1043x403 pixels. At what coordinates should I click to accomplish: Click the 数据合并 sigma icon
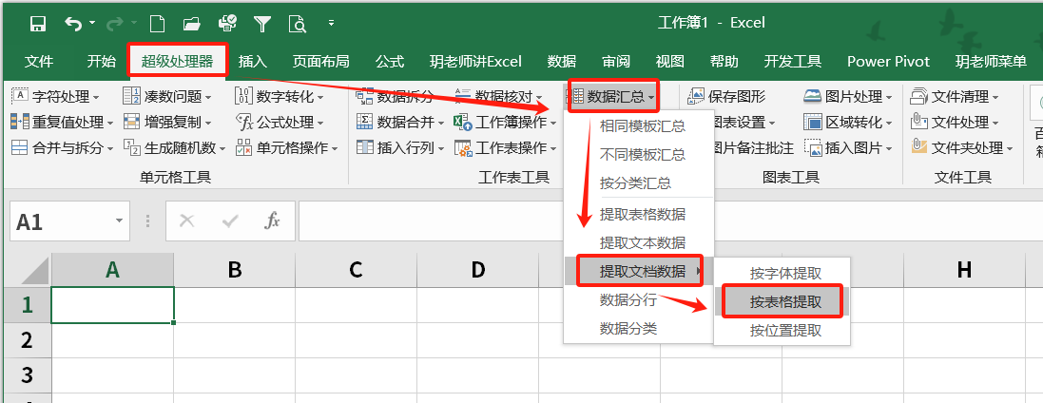coord(364,123)
